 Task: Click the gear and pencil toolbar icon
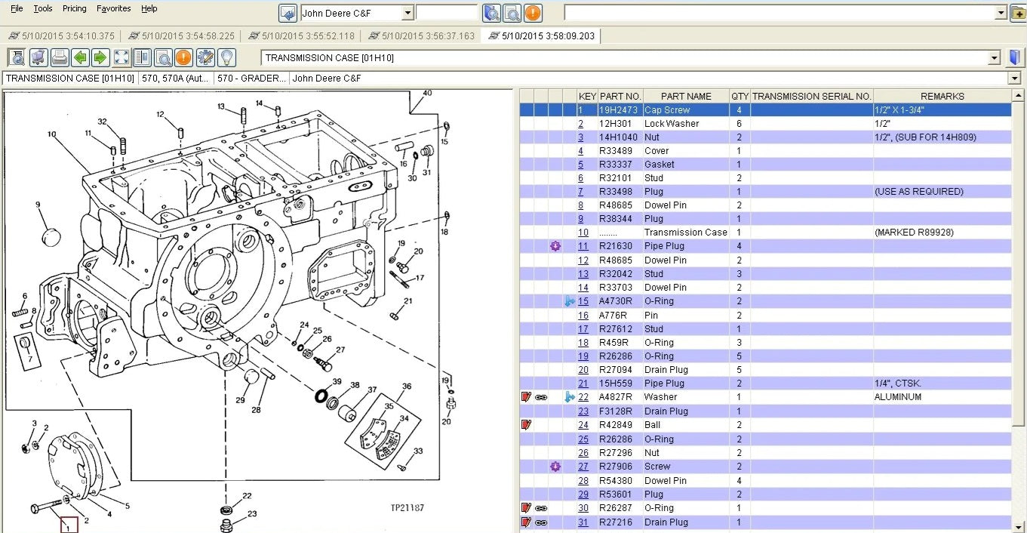pyautogui.click(x=204, y=57)
